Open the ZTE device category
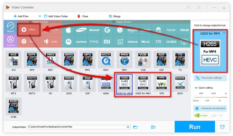The width and height of the screenshot is (233, 136). point(158,42)
